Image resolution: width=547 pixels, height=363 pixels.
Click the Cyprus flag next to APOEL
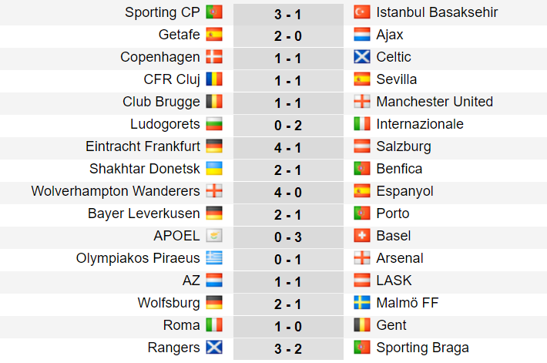pyautogui.click(x=214, y=236)
